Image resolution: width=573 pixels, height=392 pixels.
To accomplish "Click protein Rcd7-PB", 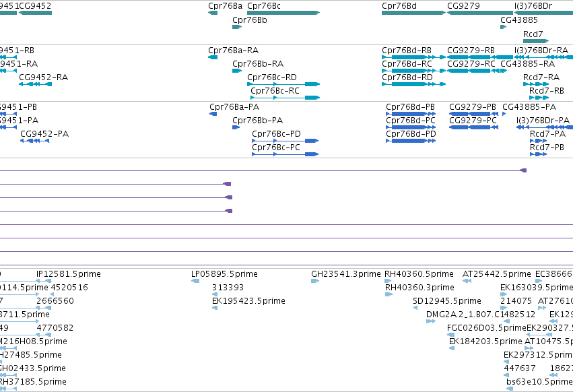I will (x=538, y=154).
